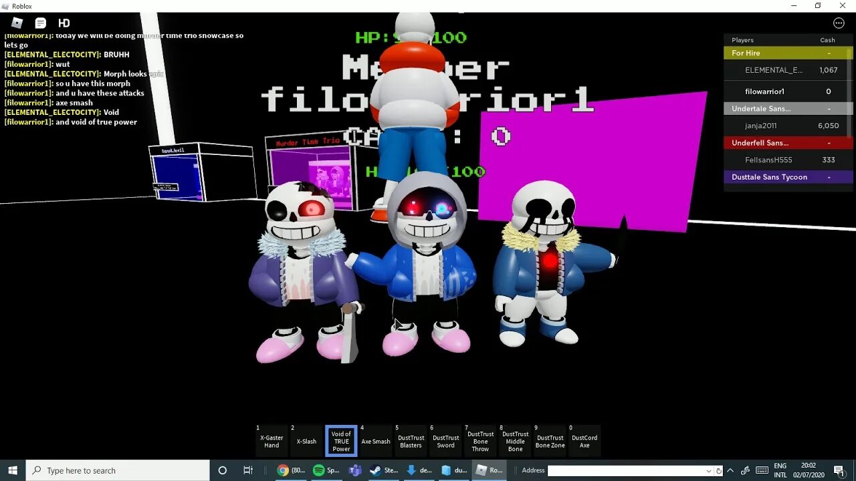
Task: Click player FellsansH555 in leaderboard
Action: click(786, 160)
